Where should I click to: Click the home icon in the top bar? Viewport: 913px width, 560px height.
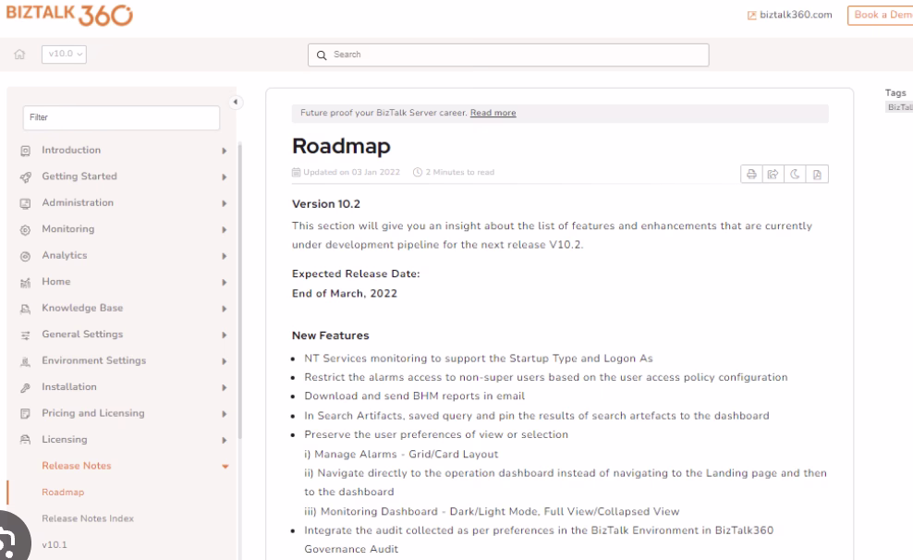[x=18, y=55]
